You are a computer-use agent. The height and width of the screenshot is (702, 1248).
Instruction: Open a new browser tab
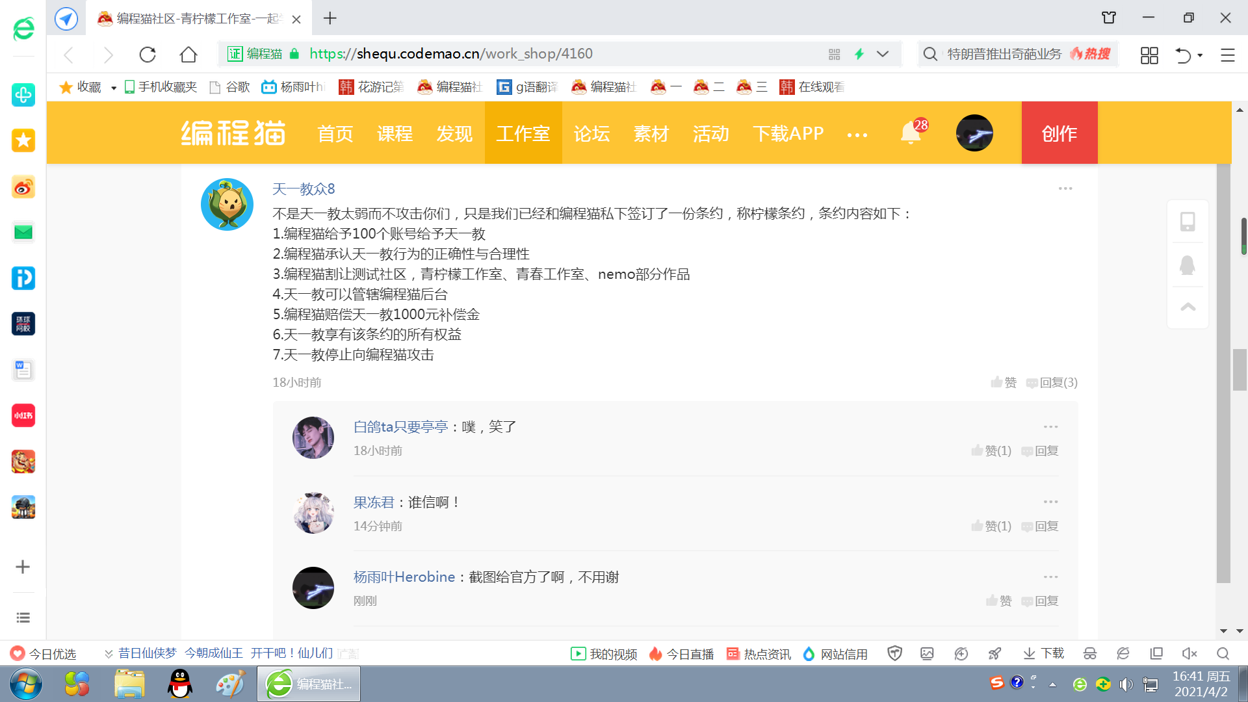330,18
